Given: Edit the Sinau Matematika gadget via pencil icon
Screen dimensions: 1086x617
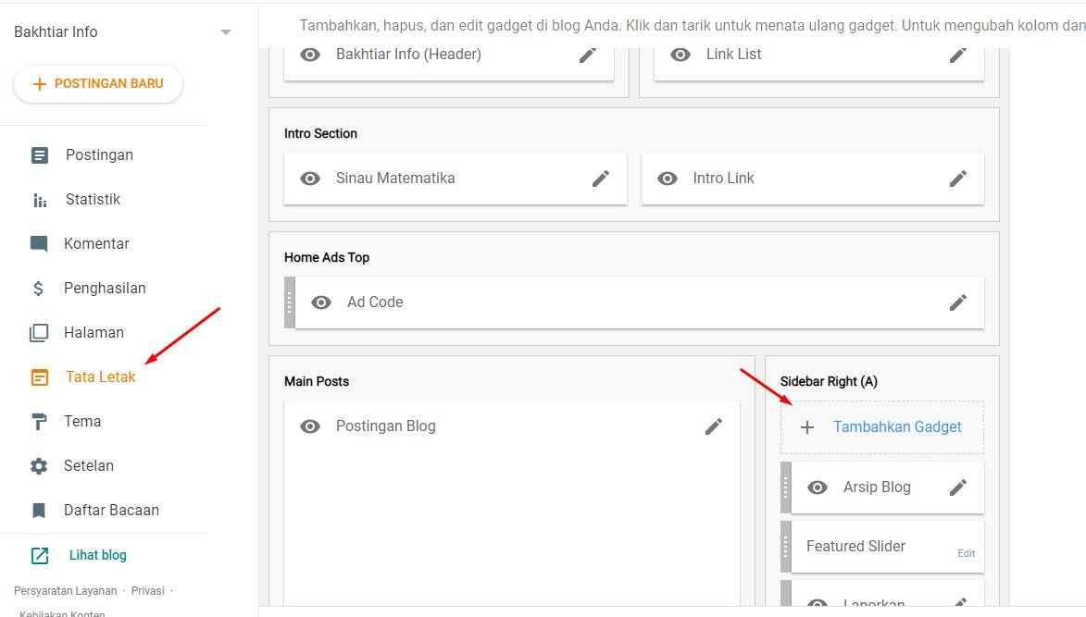Looking at the screenshot, I should (601, 179).
